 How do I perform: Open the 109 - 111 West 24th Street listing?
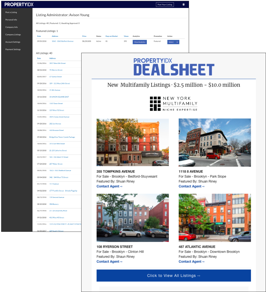(60, 84)
